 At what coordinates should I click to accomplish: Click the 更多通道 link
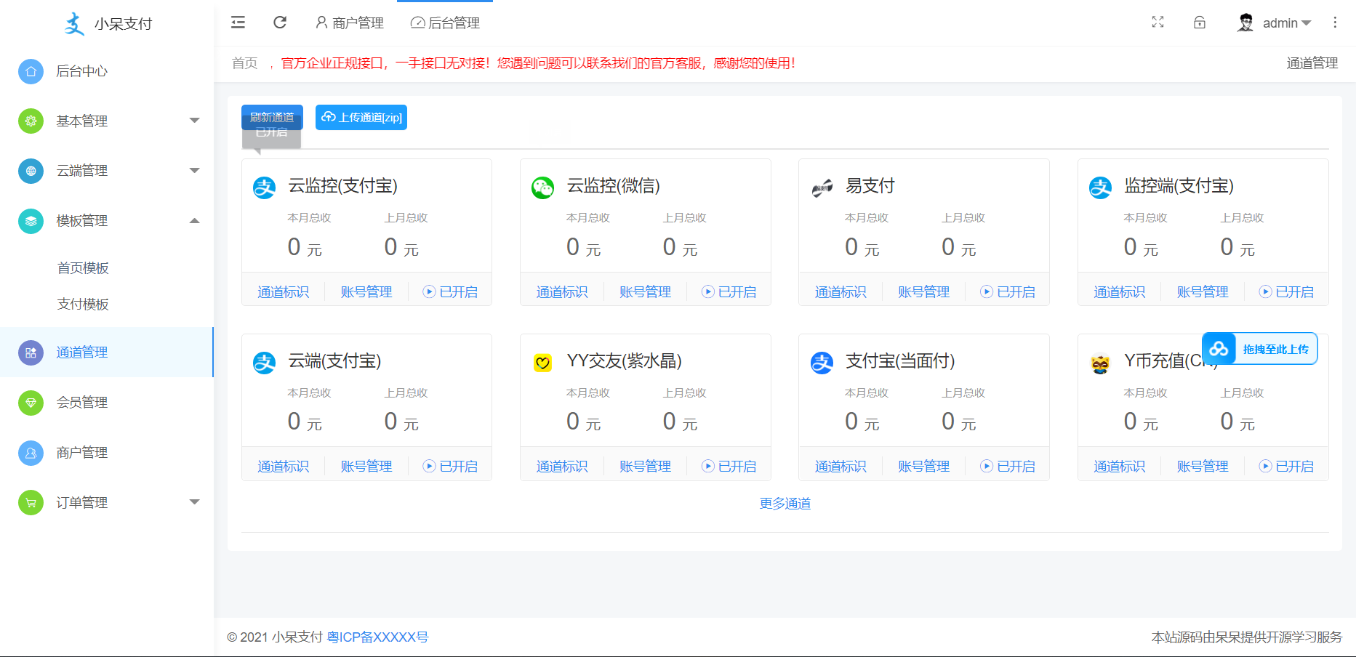(x=785, y=504)
